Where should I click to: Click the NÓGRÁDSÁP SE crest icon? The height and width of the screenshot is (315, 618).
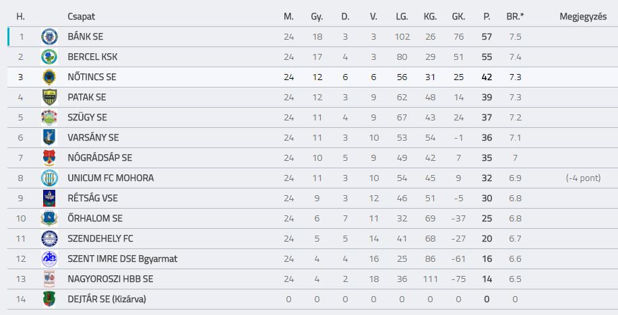pyautogui.click(x=49, y=157)
